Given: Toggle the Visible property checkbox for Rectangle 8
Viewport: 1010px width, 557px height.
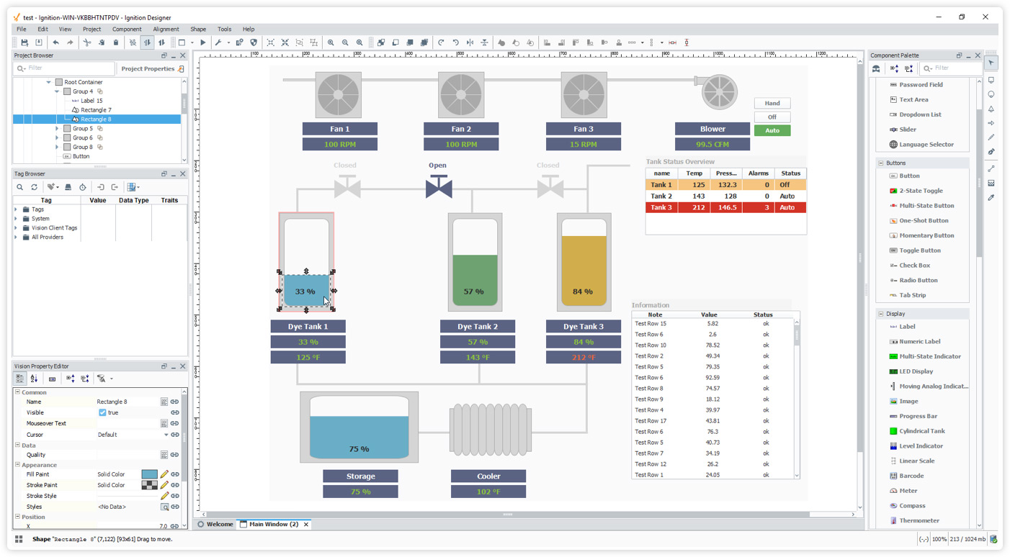Looking at the screenshot, I should [x=102, y=412].
